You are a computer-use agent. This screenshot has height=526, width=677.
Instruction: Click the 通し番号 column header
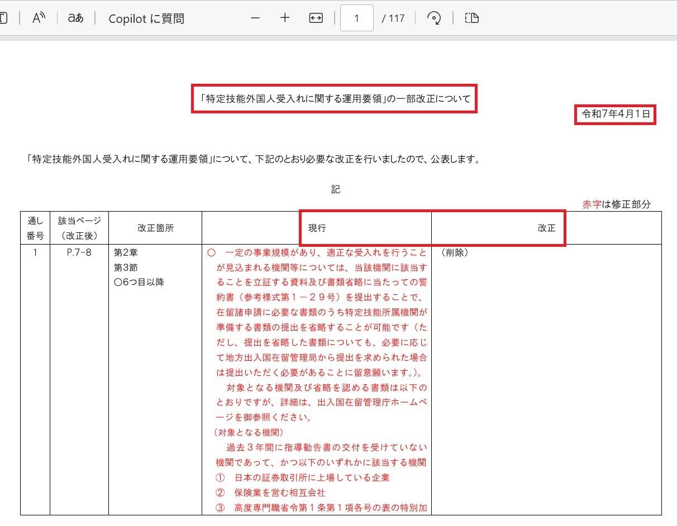(35, 228)
